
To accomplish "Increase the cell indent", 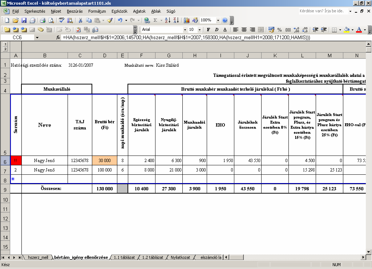I will pos(324,30).
